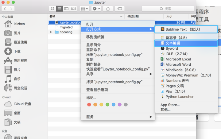This screenshot has width=221, height=139.
Task: Open leizhen home folder in sidebar
Action: [x=14, y=24]
